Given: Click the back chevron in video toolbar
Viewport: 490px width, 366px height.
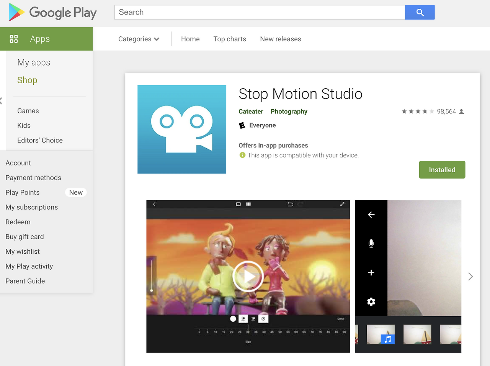Looking at the screenshot, I should click(154, 204).
